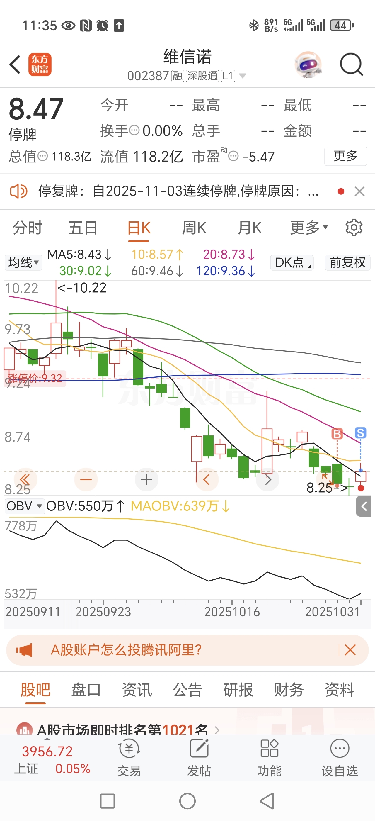
Task: Collapse the side panel chevron tab
Action: click(x=364, y=506)
